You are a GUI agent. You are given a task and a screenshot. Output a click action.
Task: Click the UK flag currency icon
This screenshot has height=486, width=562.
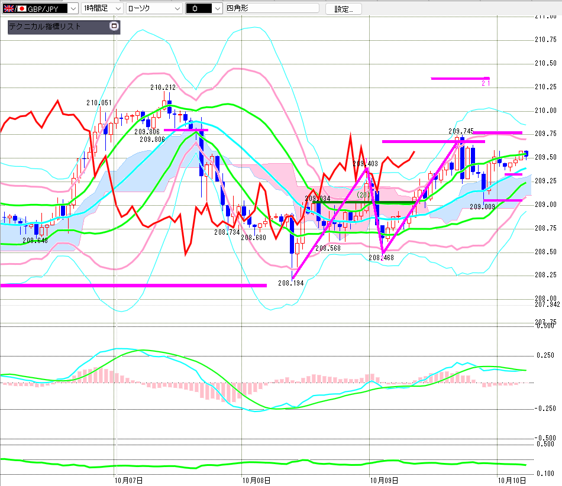pyautogui.click(x=9, y=9)
